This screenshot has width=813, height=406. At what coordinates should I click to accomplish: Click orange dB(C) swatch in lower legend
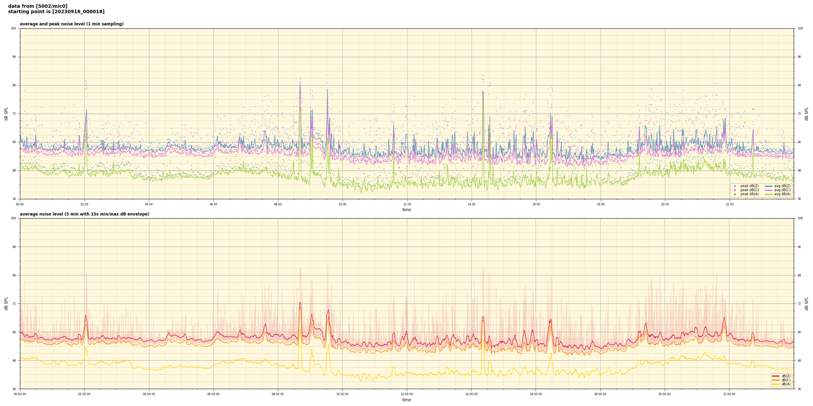pyautogui.click(x=776, y=380)
